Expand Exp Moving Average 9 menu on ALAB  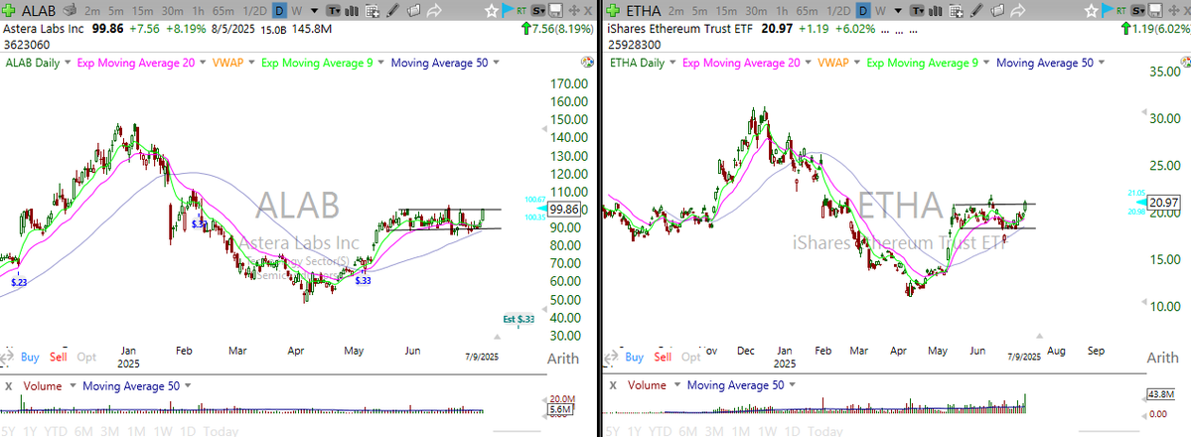(380, 64)
